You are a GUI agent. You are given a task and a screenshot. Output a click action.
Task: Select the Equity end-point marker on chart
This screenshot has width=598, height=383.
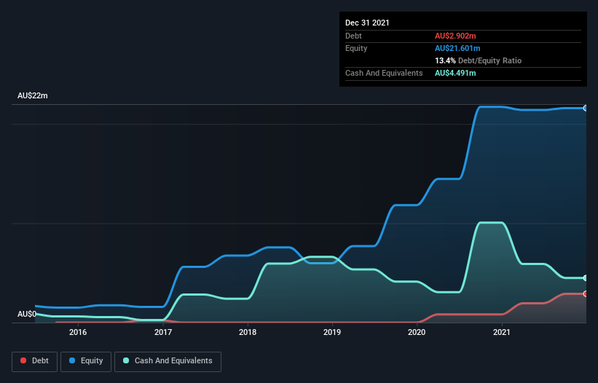point(586,108)
